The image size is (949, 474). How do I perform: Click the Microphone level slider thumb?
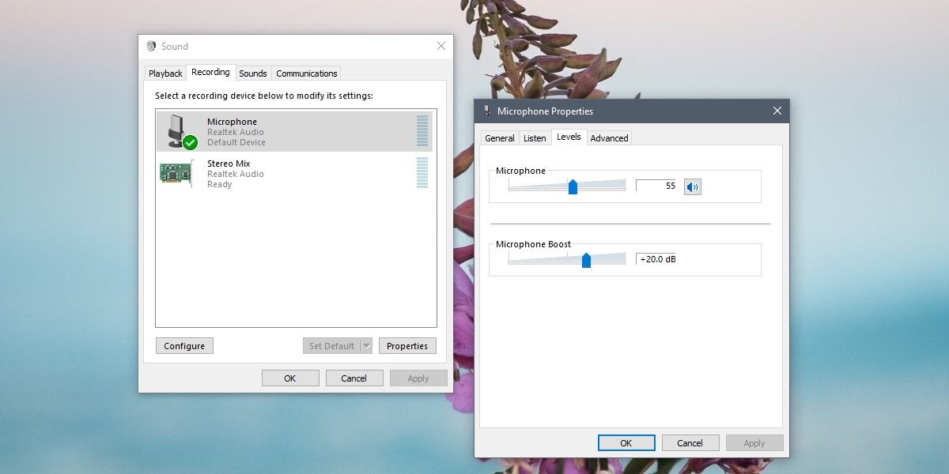tap(573, 186)
